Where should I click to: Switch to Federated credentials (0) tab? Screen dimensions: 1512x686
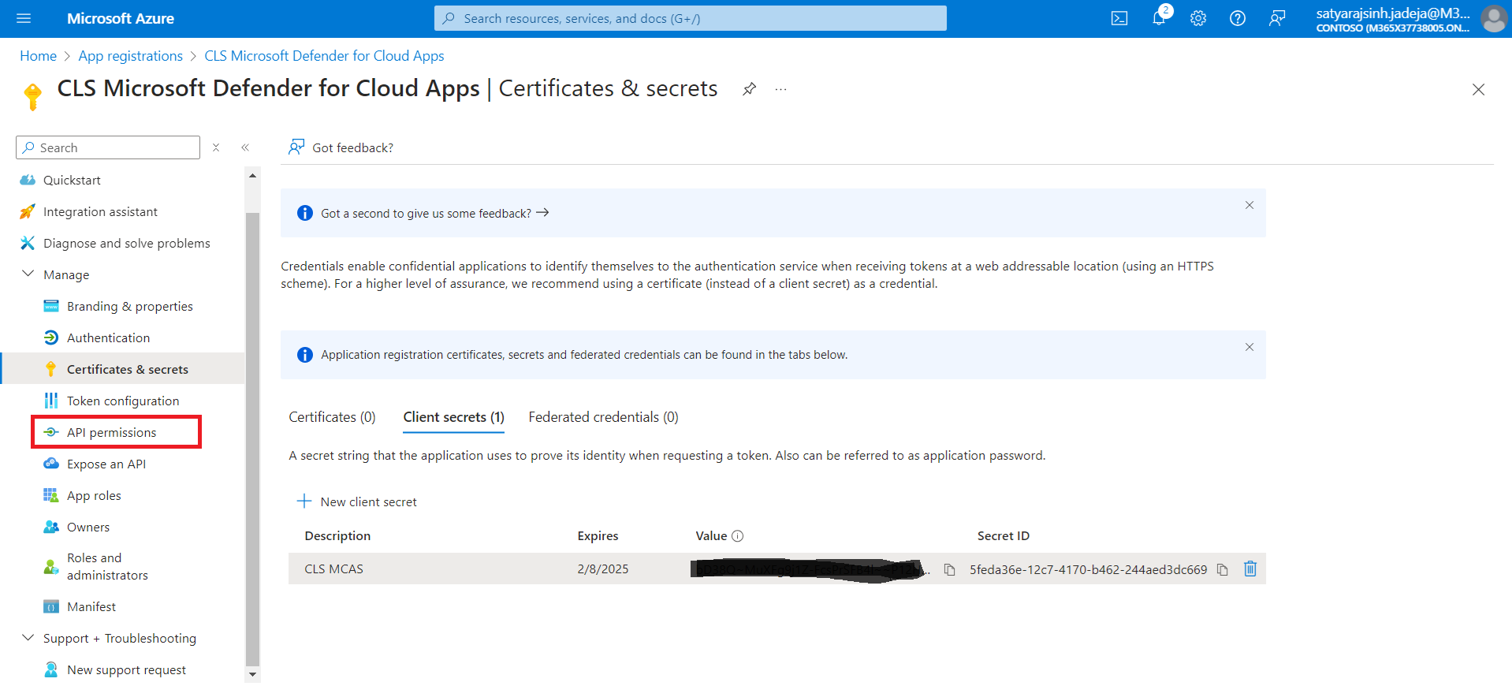(603, 417)
